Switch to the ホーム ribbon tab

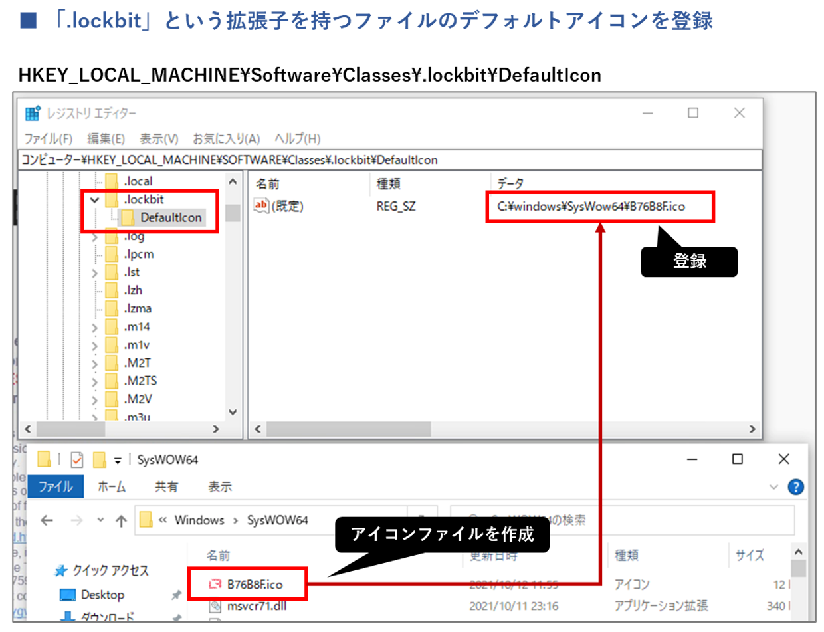[x=112, y=486]
